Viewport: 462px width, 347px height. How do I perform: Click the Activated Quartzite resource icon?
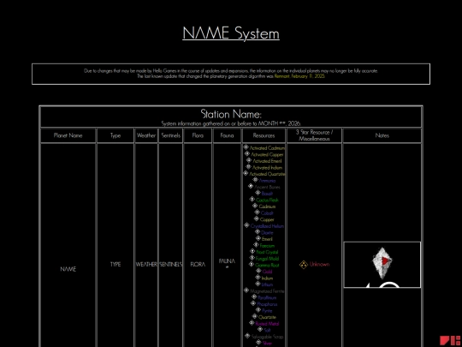(x=246, y=173)
